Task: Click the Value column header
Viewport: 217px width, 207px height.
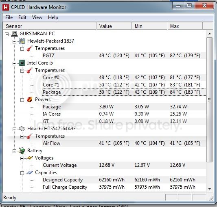Action: click(x=114, y=26)
